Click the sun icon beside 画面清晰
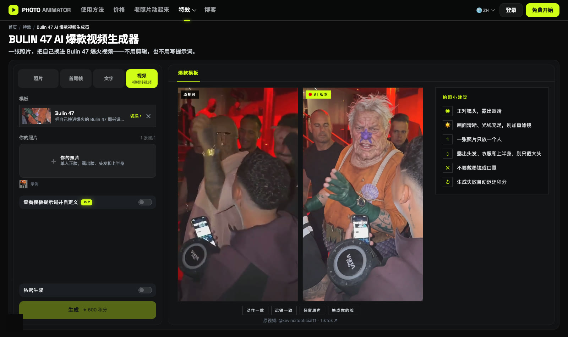Viewport: 568px width, 337px height. [x=448, y=125]
